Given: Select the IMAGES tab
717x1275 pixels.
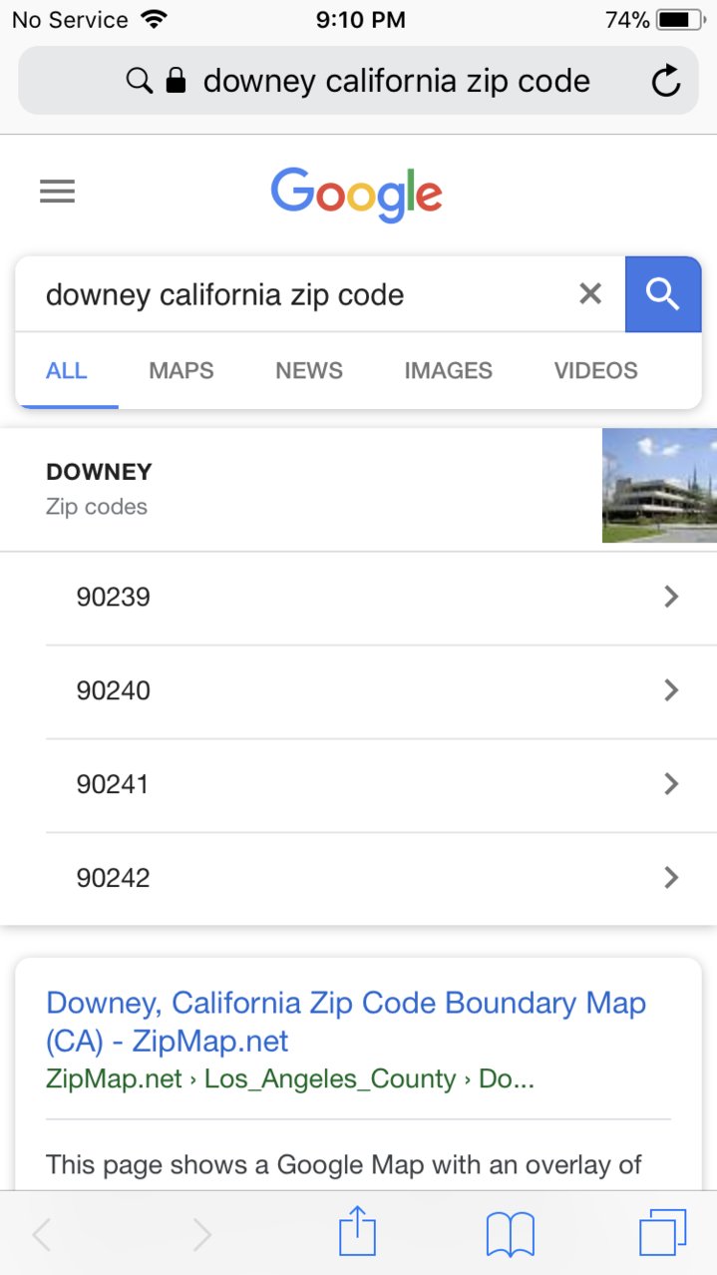Looking at the screenshot, I should click(x=448, y=370).
